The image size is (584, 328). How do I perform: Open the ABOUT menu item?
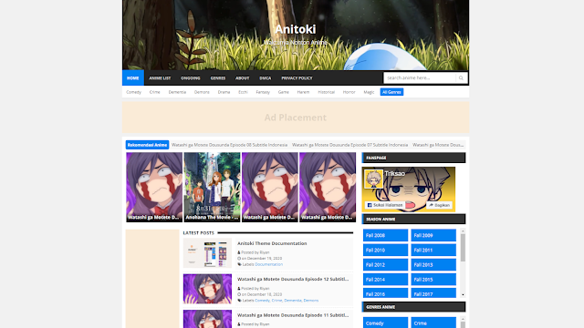tap(242, 78)
